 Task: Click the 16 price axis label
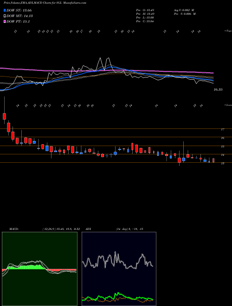(x=222, y=138)
